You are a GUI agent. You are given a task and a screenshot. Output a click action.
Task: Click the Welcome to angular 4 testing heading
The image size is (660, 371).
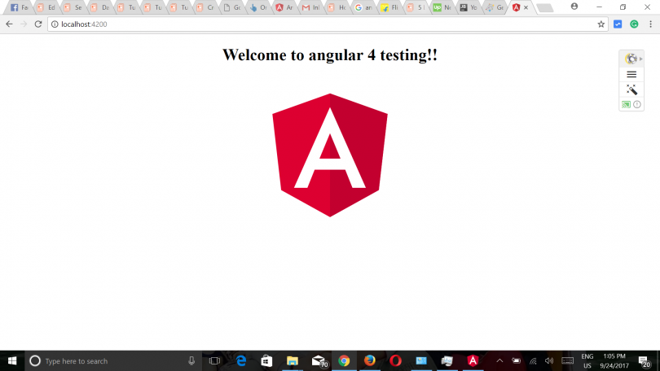pyautogui.click(x=330, y=55)
